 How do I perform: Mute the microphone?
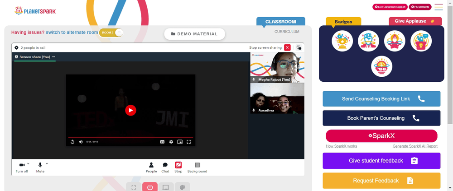40,167
